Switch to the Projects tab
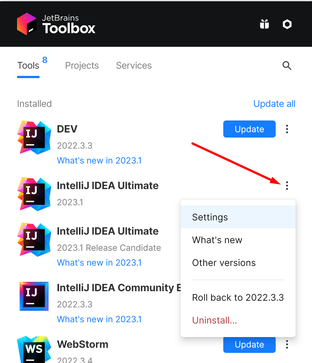Screen dimensions: 312x363 82,65
